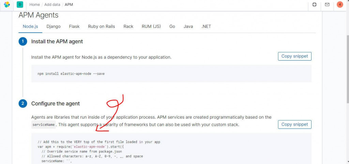349x164 pixels.
Task: Click the serviceName inline code label
Action: [44, 125]
